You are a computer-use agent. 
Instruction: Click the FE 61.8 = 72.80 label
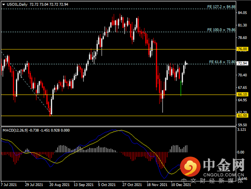click(x=222, y=62)
